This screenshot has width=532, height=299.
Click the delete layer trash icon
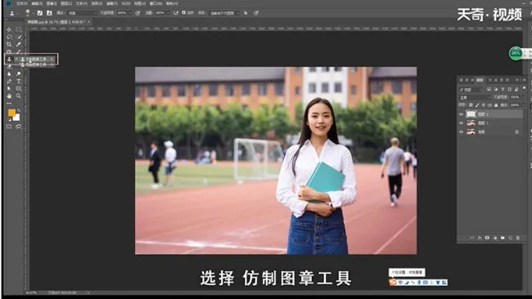pos(518,238)
